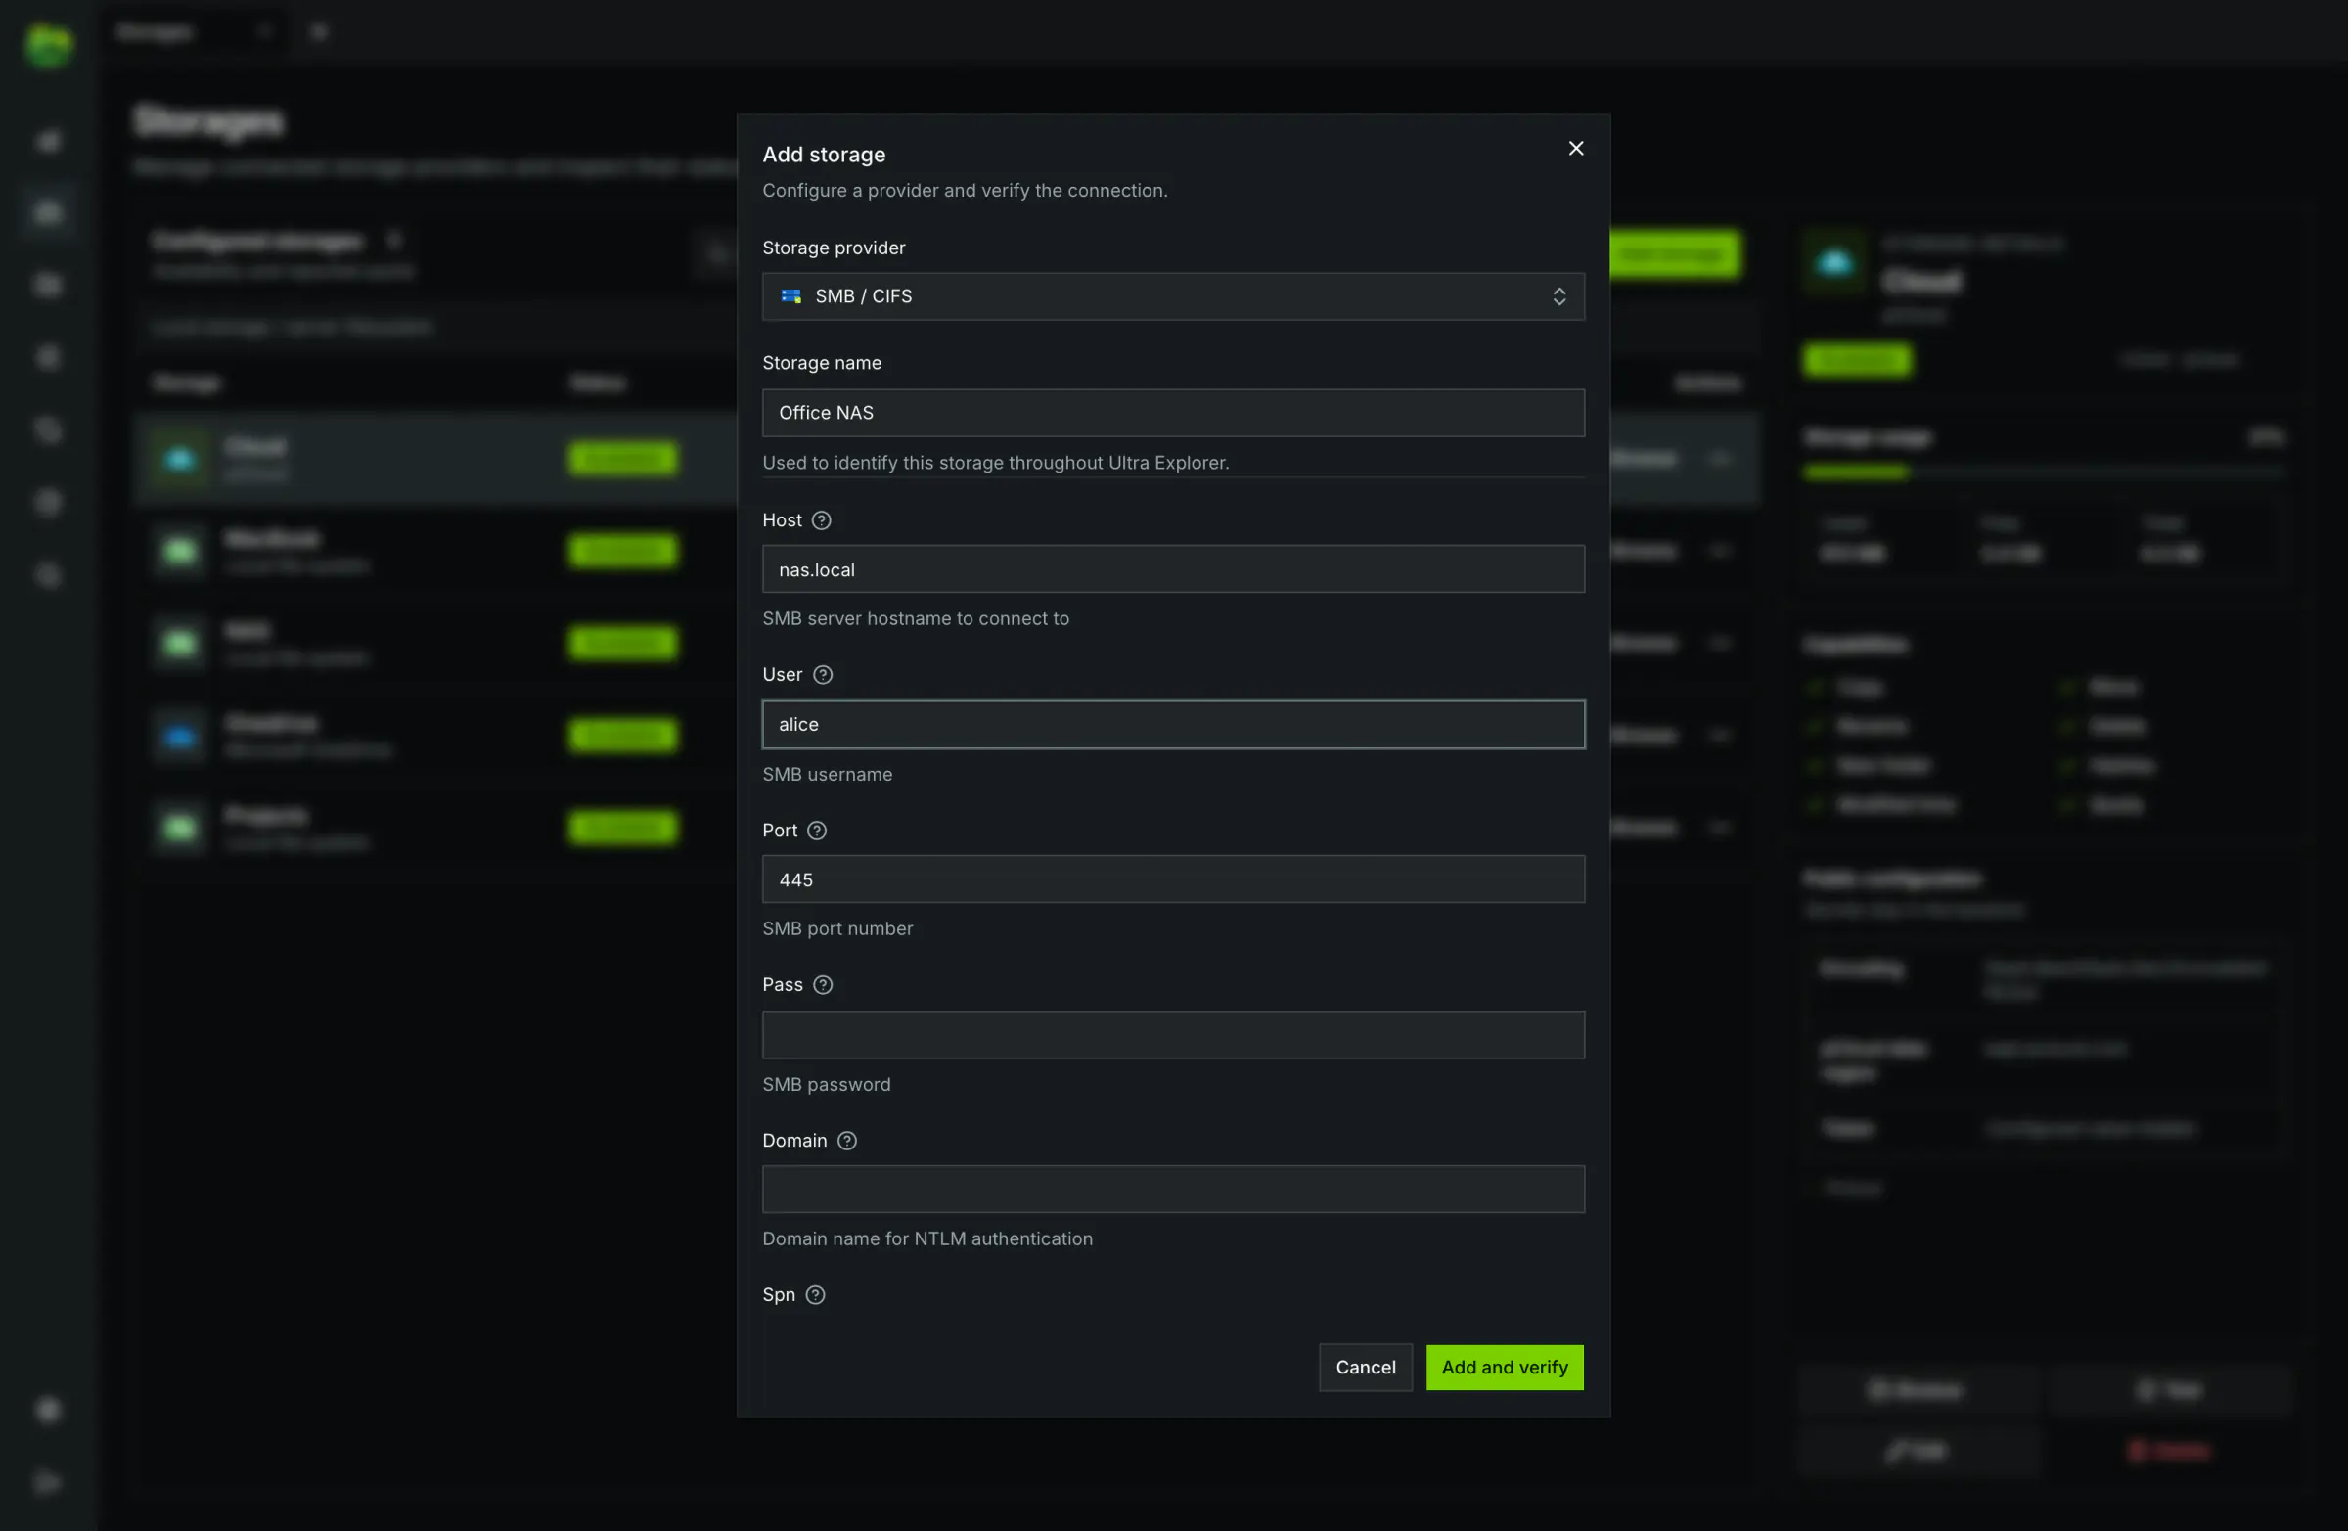Click the SMB / CIFS provider icon
2348x1531 pixels.
791,296
